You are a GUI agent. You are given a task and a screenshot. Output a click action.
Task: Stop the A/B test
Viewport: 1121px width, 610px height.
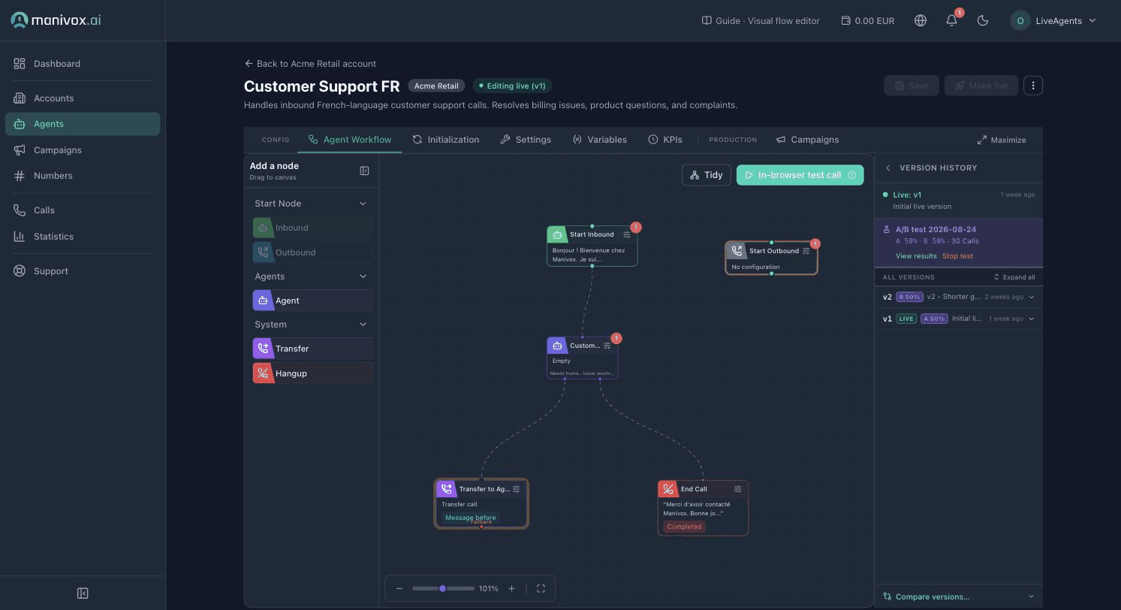pyautogui.click(x=957, y=256)
